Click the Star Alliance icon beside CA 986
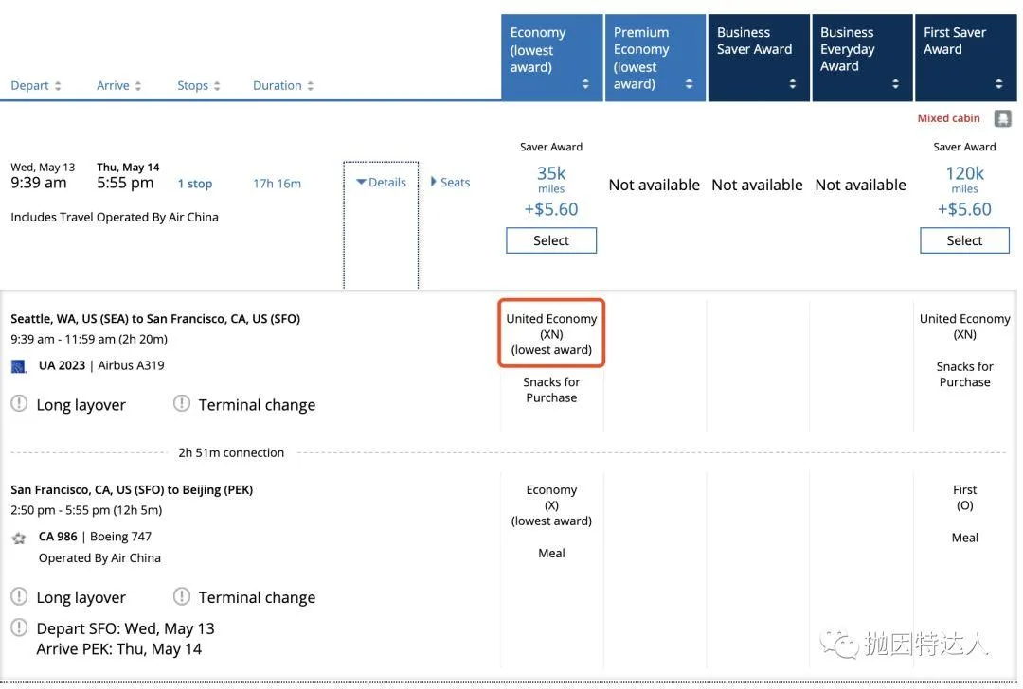Screen dimensions: 1023x689 pos(19,538)
